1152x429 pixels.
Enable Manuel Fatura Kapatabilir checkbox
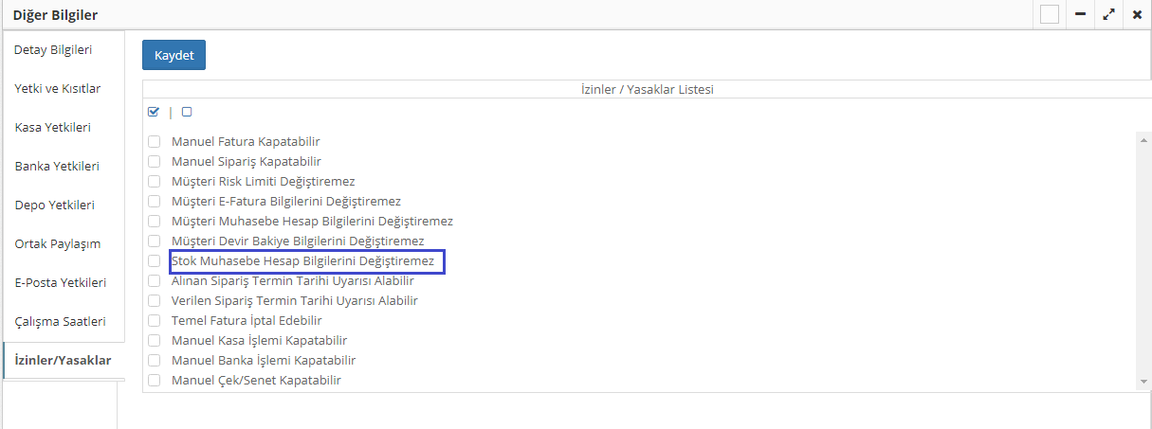(x=154, y=142)
